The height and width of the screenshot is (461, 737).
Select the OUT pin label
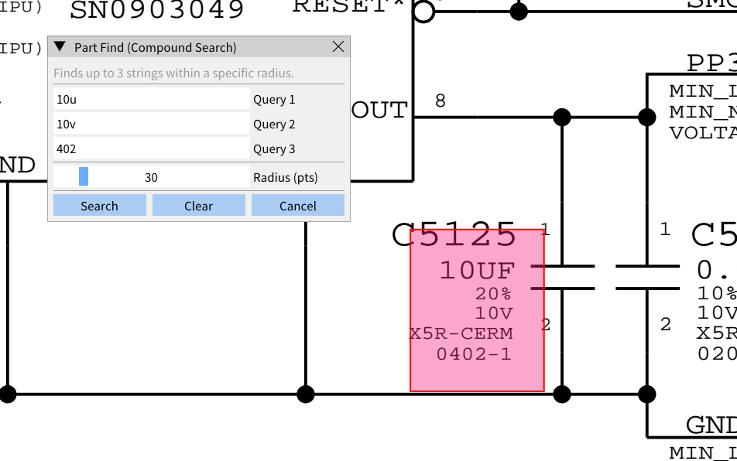coord(379,111)
